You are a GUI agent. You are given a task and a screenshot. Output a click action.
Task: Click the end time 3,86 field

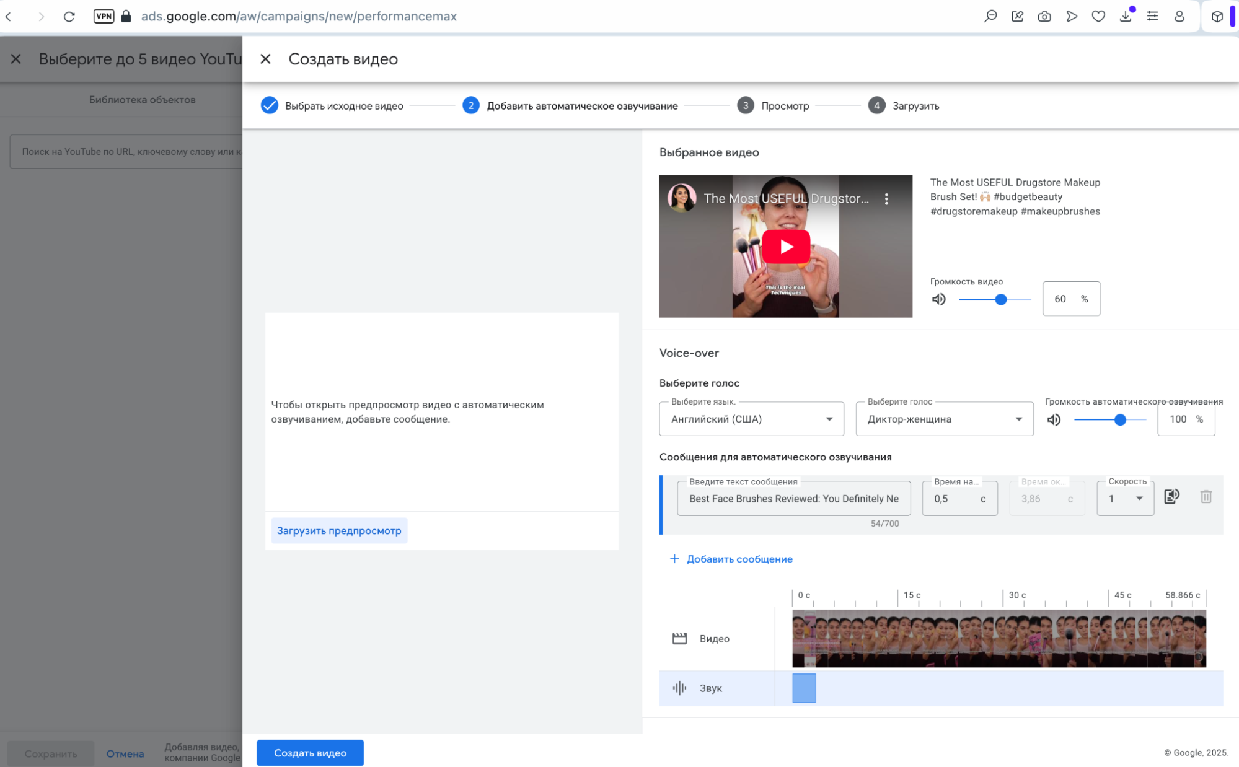tap(1047, 499)
